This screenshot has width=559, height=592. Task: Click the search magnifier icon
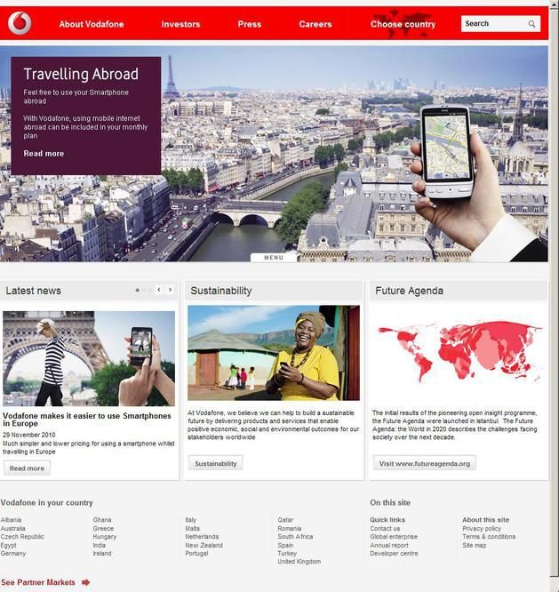pos(531,24)
